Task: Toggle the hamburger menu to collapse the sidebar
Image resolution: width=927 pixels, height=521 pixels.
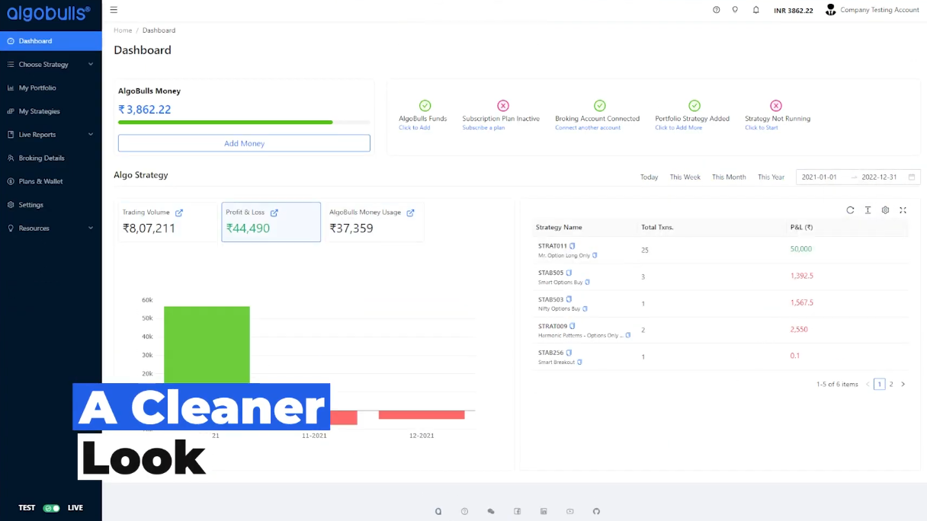Action: tap(114, 10)
